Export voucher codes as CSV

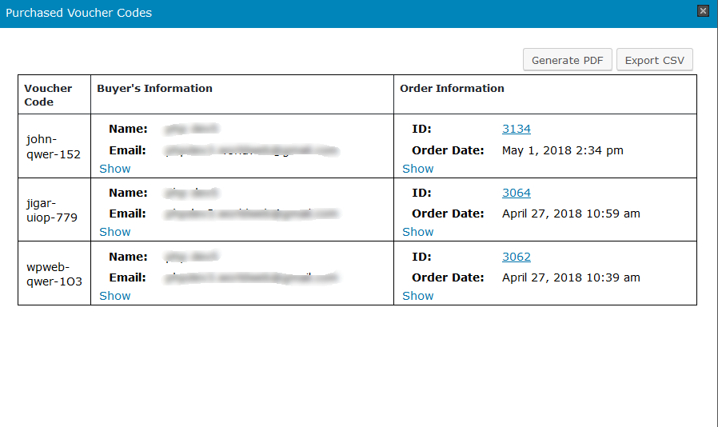point(654,60)
